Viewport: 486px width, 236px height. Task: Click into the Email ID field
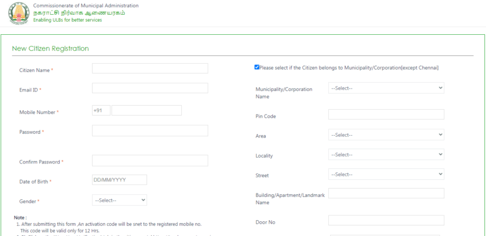click(150, 88)
